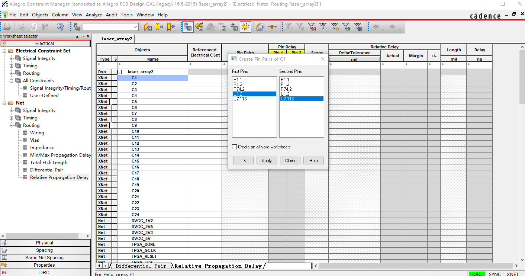This screenshot has height=276, width=525.
Task: Select the DVCC_3V3 net row
Action: tap(152, 232)
